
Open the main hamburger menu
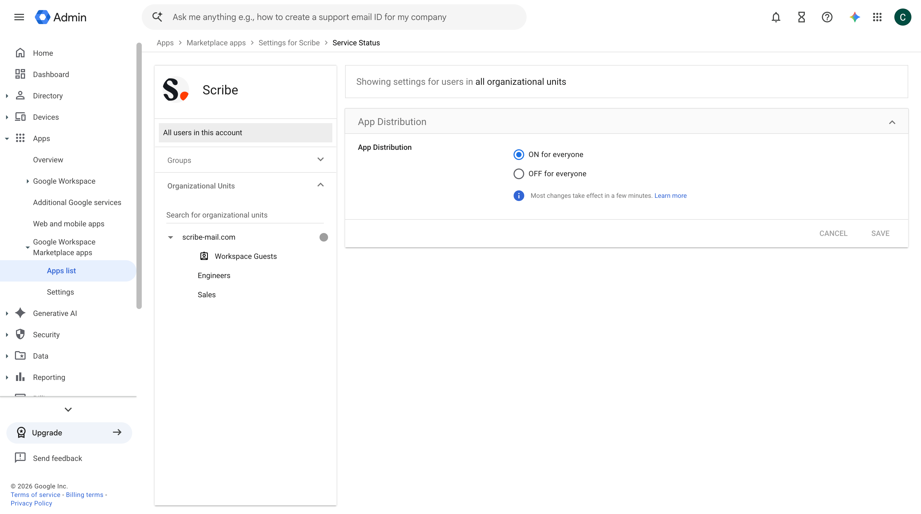click(x=19, y=17)
